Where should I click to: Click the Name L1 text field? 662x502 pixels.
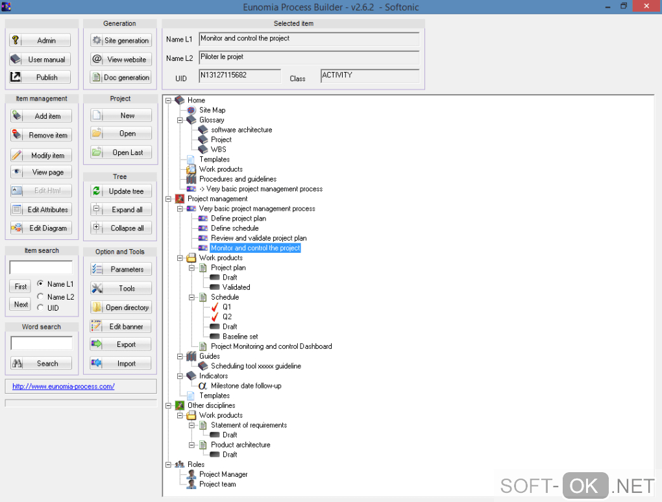[x=309, y=39]
